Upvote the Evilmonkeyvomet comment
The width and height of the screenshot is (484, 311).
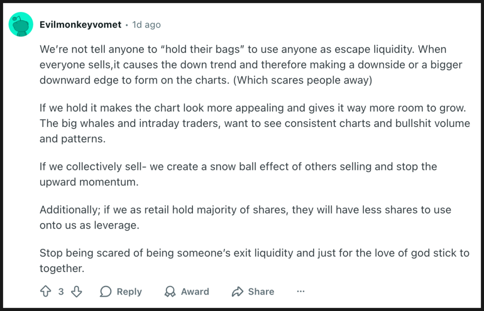tap(46, 291)
